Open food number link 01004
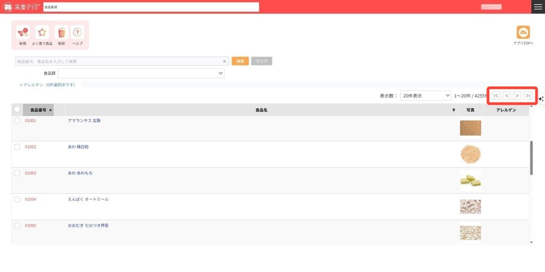The width and height of the screenshot is (545, 272). coord(30,199)
